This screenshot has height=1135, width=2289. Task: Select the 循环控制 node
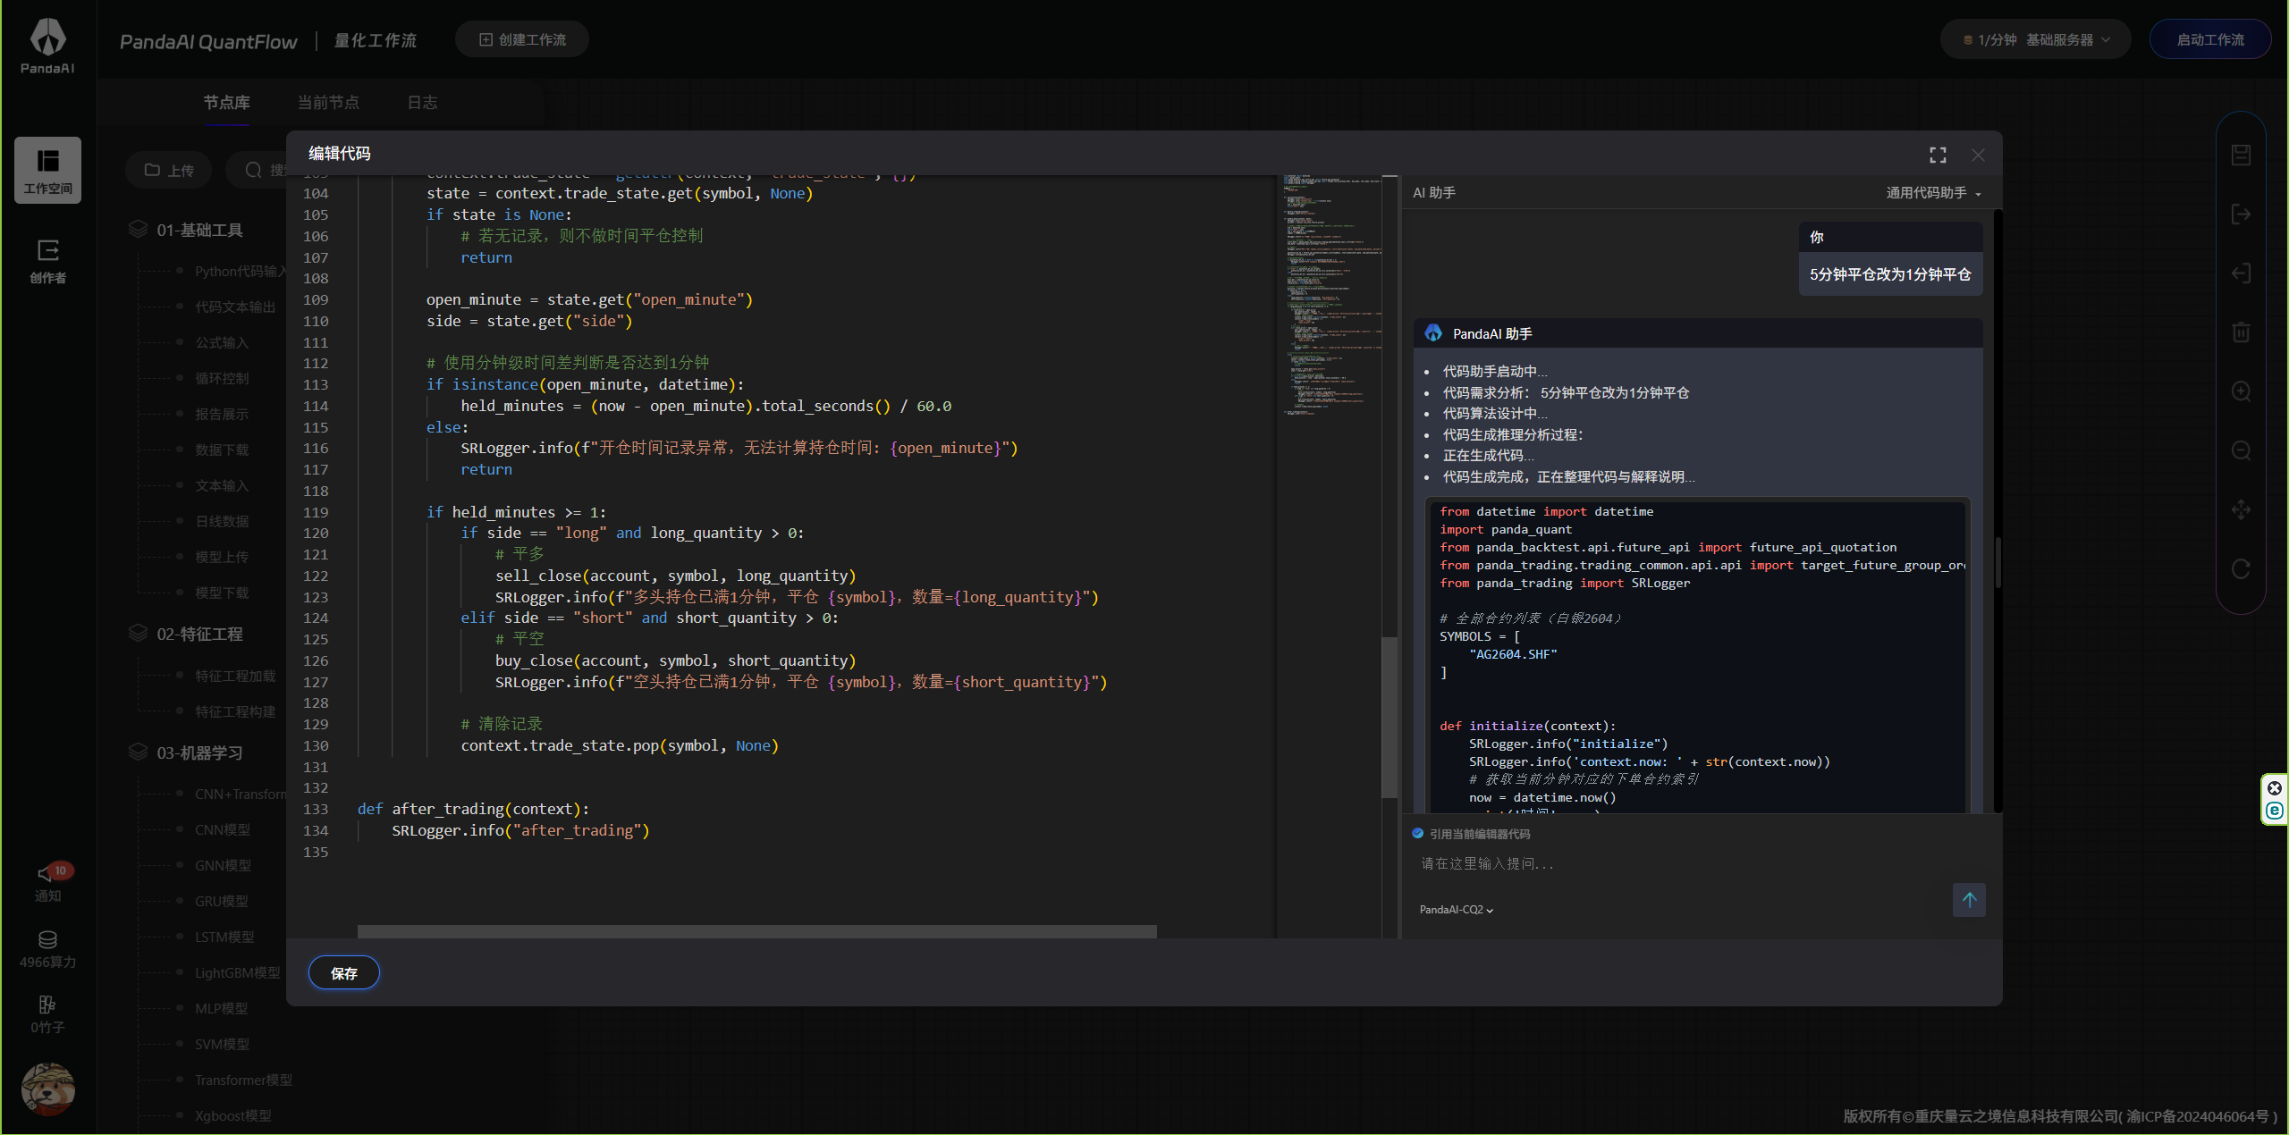click(x=222, y=378)
